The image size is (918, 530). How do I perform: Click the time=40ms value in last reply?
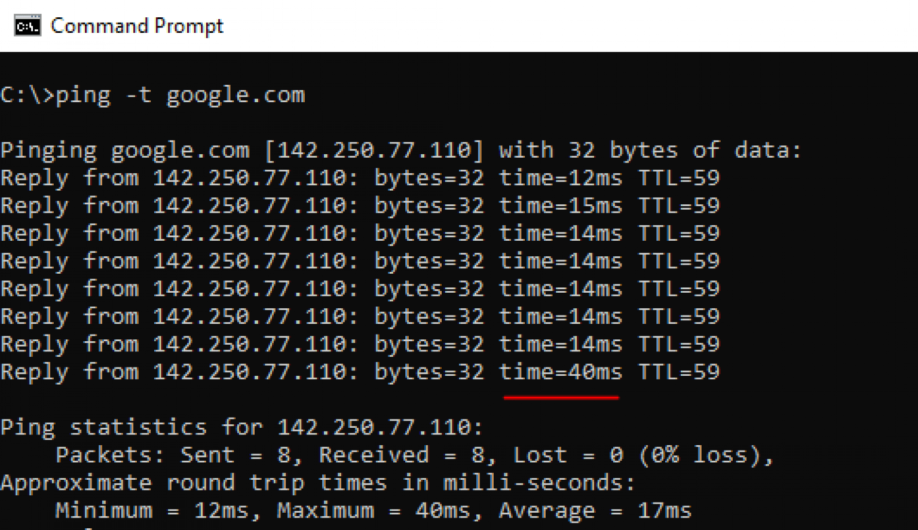coord(561,372)
